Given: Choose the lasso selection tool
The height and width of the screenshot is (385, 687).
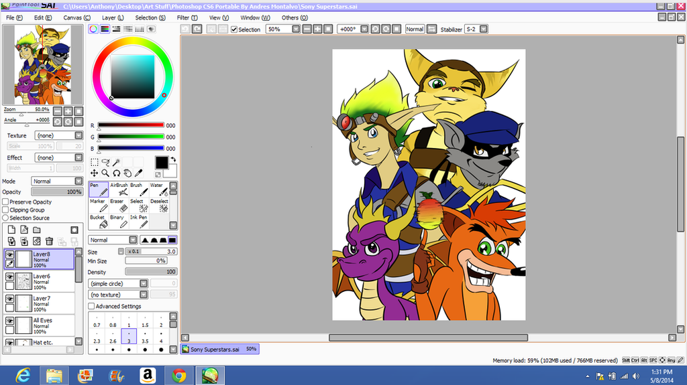Looking at the screenshot, I should tap(105, 162).
